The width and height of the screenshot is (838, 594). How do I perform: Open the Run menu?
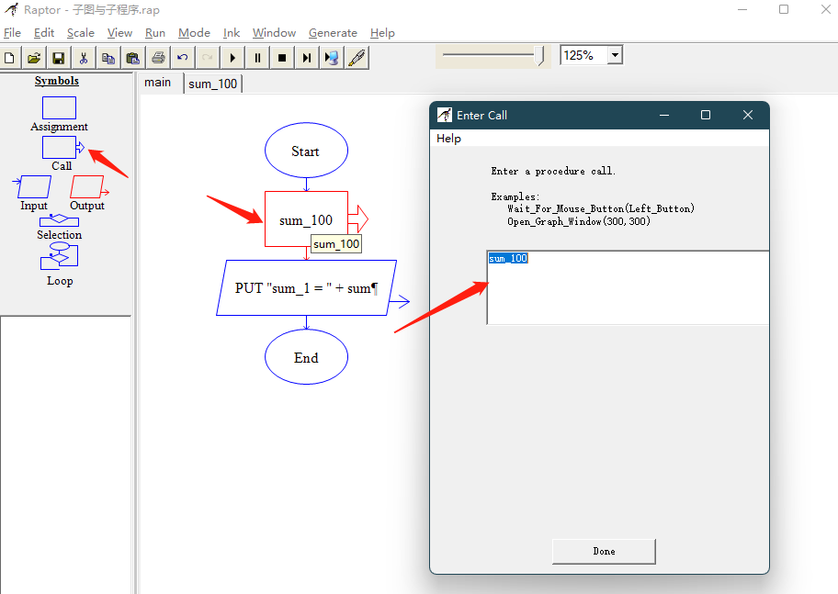tap(155, 33)
